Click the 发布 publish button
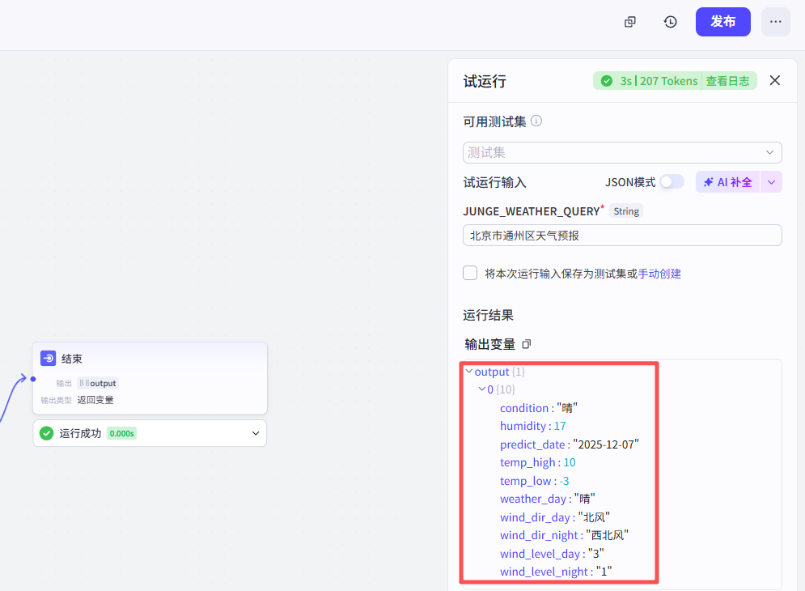Image resolution: width=805 pixels, height=591 pixels. [x=722, y=22]
